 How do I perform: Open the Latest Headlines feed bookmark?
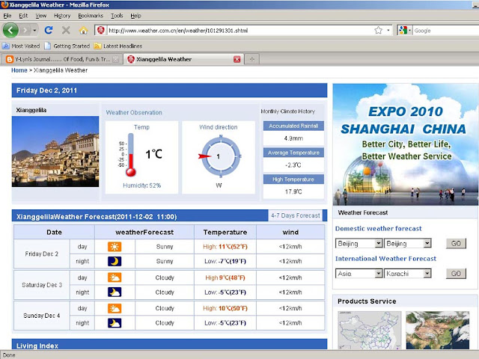point(118,46)
